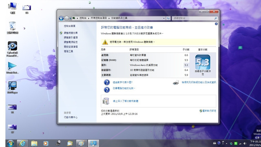Open 進階工具 sidebar link
This screenshot has width=261, height=147.
tap(69, 51)
